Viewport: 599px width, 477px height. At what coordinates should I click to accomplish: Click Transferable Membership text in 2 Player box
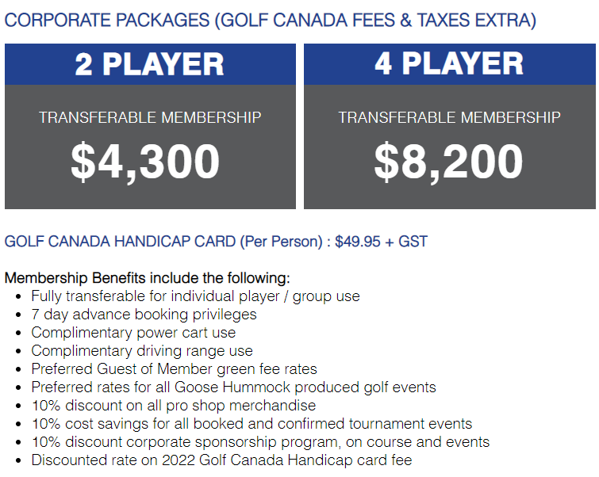[x=150, y=117]
